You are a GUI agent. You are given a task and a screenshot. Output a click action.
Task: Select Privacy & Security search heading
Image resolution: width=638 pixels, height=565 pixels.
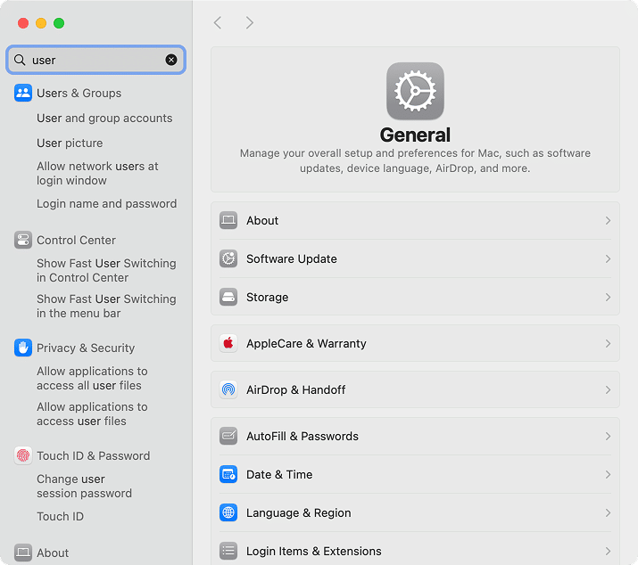pos(86,348)
